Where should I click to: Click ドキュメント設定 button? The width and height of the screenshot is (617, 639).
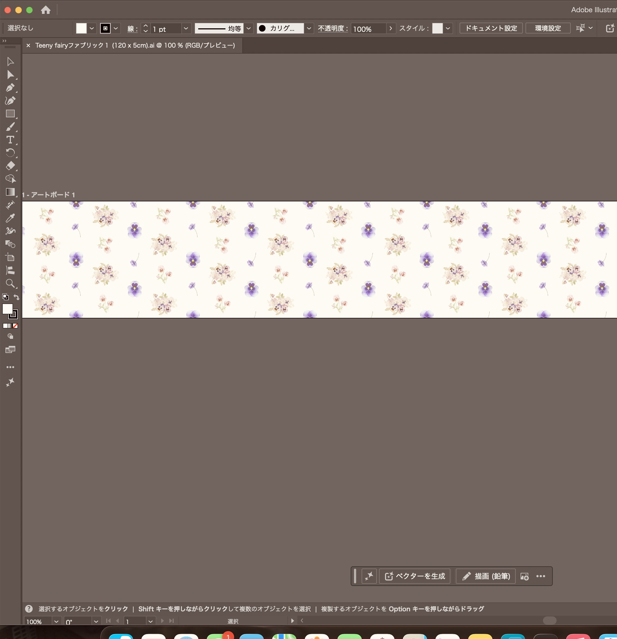pyautogui.click(x=491, y=28)
